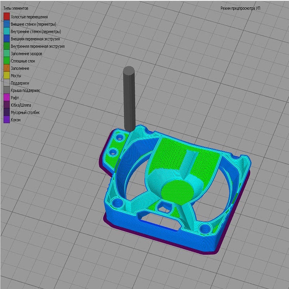
Task: Click the Крыша поддержек gray swatch
Action: (7, 90)
